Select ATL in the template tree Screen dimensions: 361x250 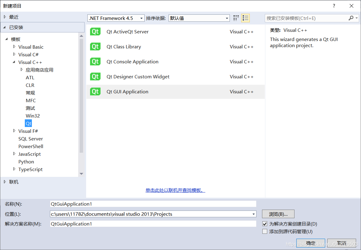click(30, 77)
